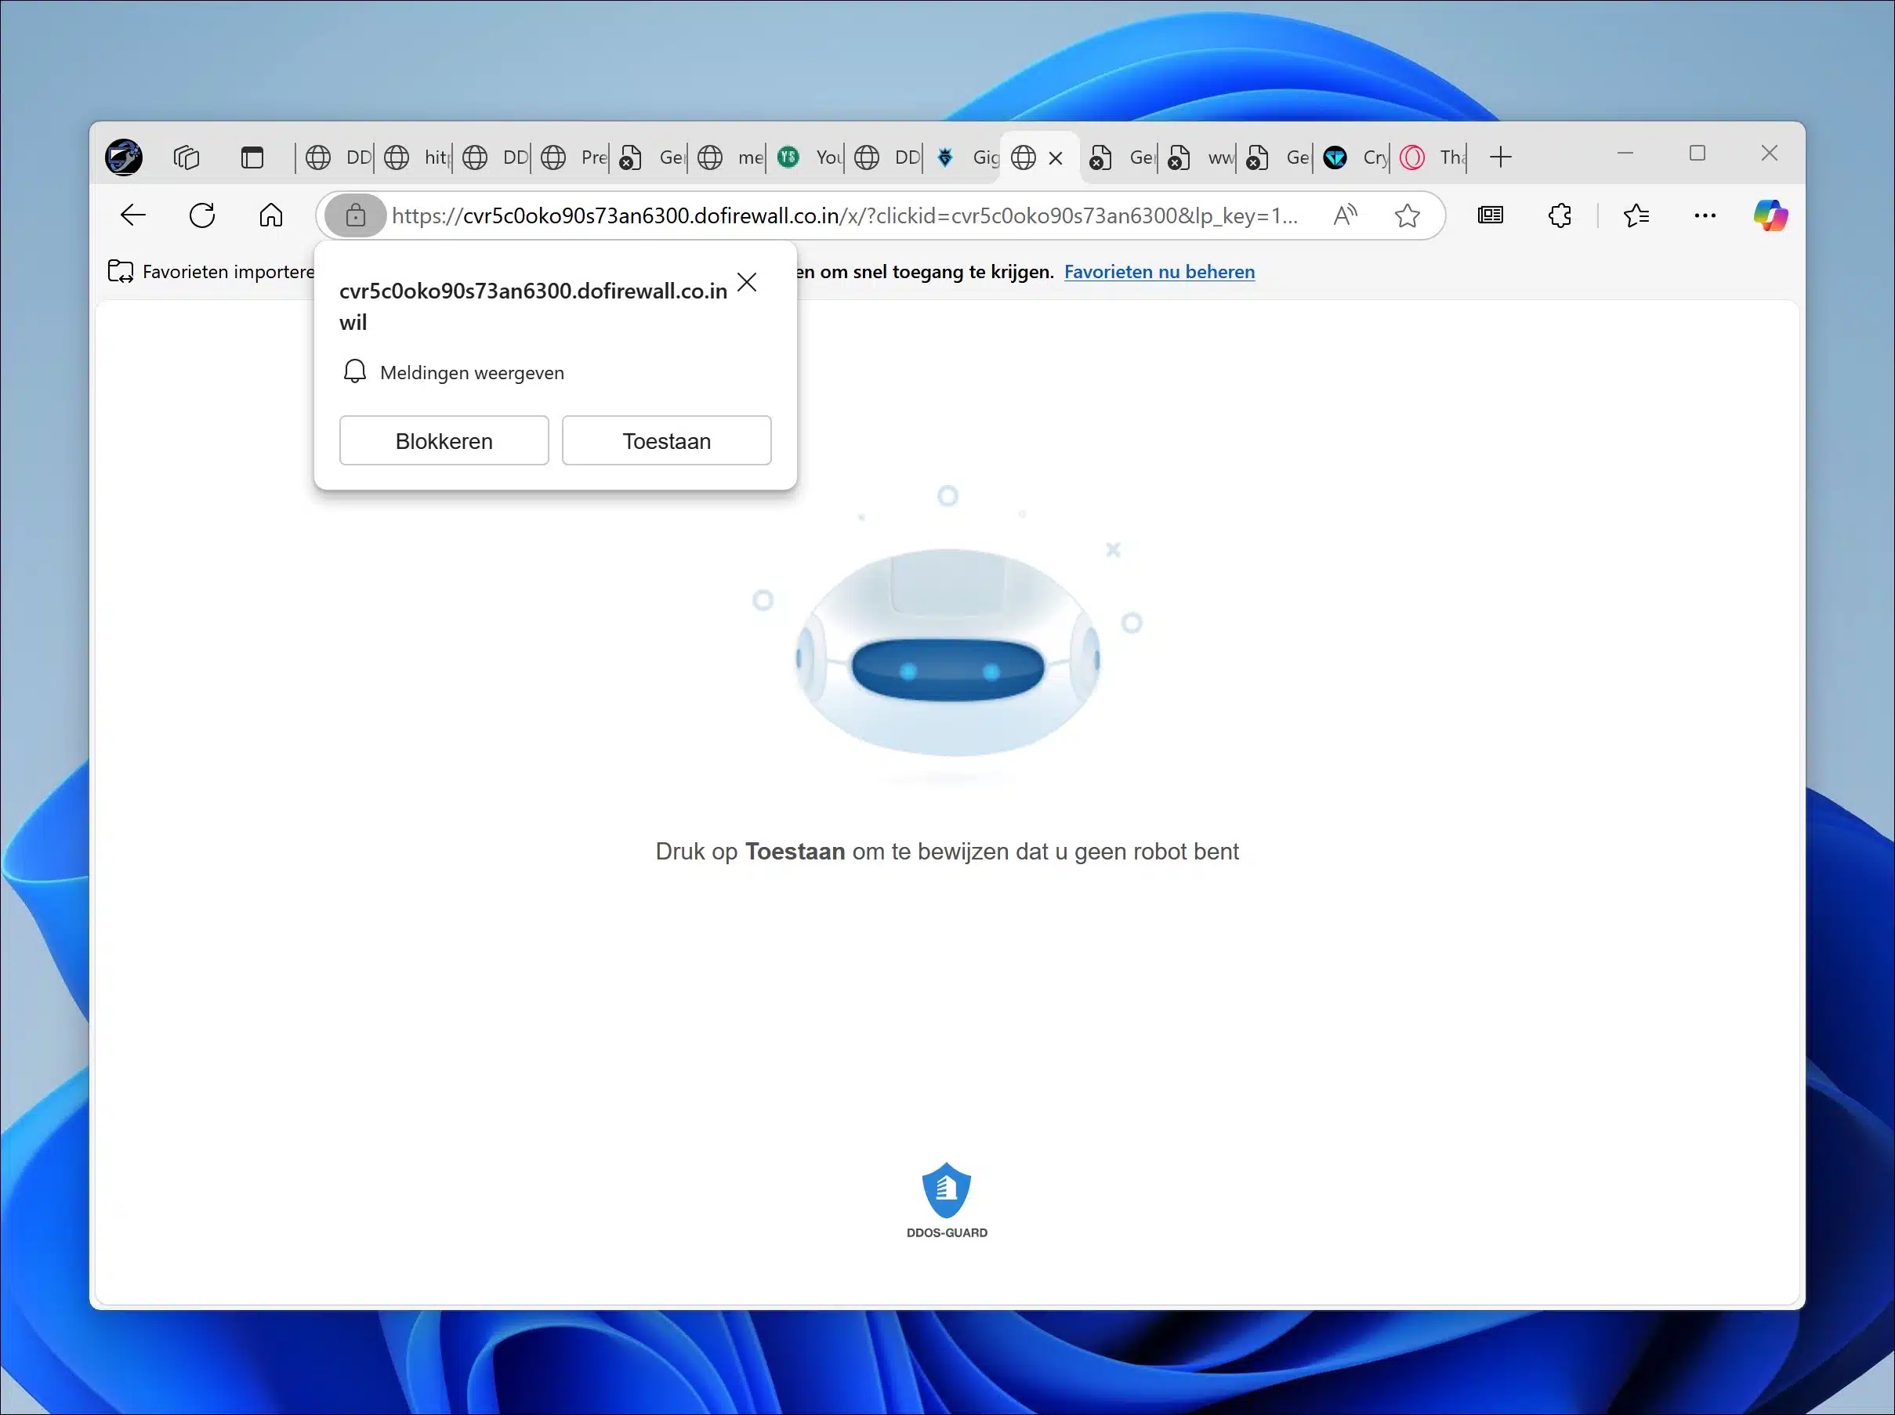The height and width of the screenshot is (1415, 1895).
Task: Switch to the ww tab
Action: (1200, 157)
